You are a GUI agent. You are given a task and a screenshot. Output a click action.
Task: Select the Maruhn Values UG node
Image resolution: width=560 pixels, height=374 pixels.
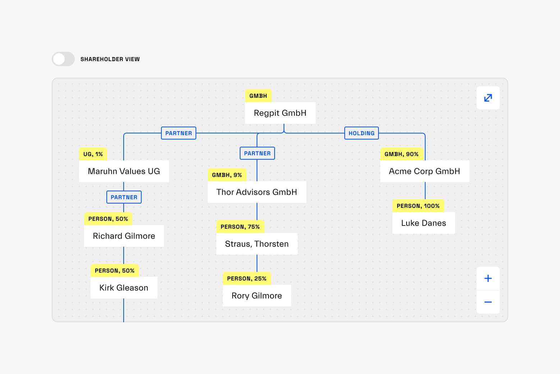(x=124, y=171)
